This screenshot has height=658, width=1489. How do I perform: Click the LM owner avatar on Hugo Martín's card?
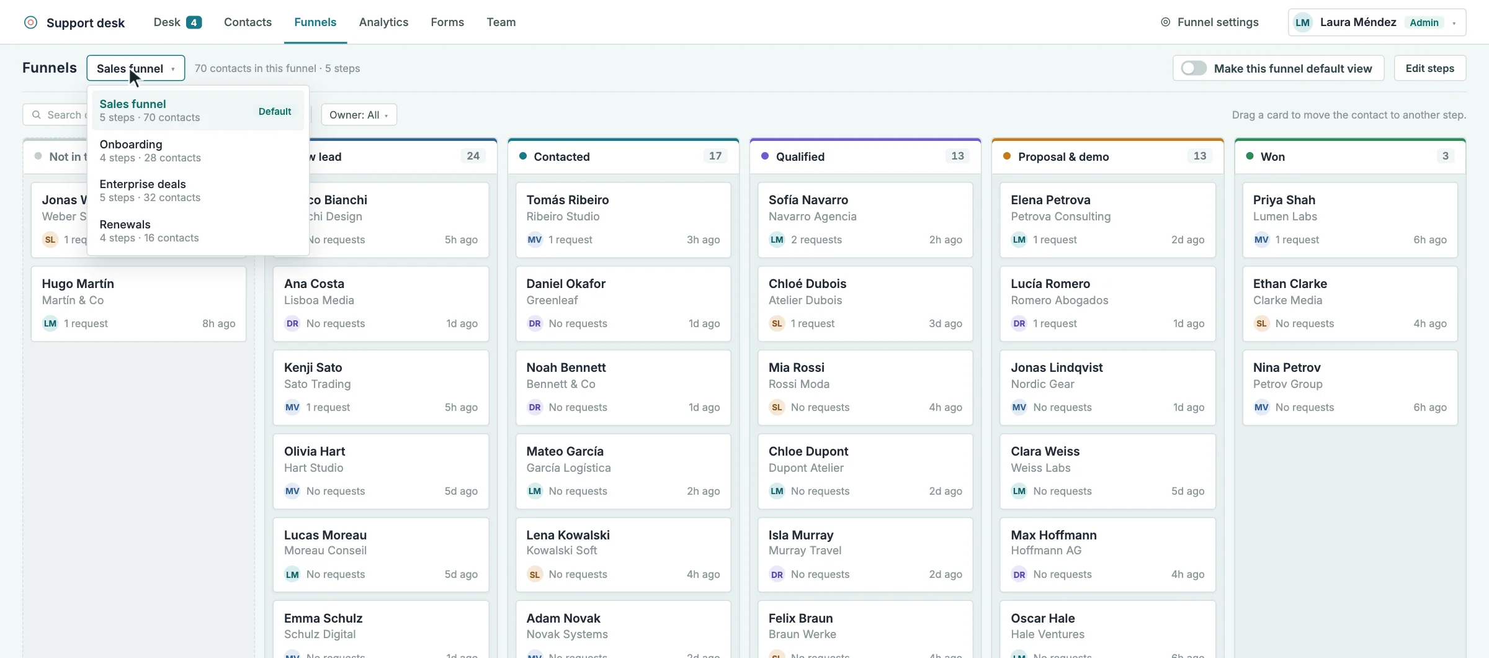50,323
